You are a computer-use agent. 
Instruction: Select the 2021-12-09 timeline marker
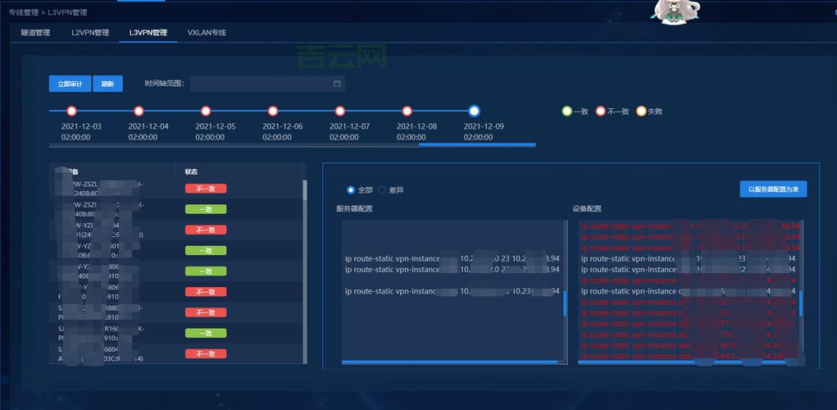click(474, 111)
